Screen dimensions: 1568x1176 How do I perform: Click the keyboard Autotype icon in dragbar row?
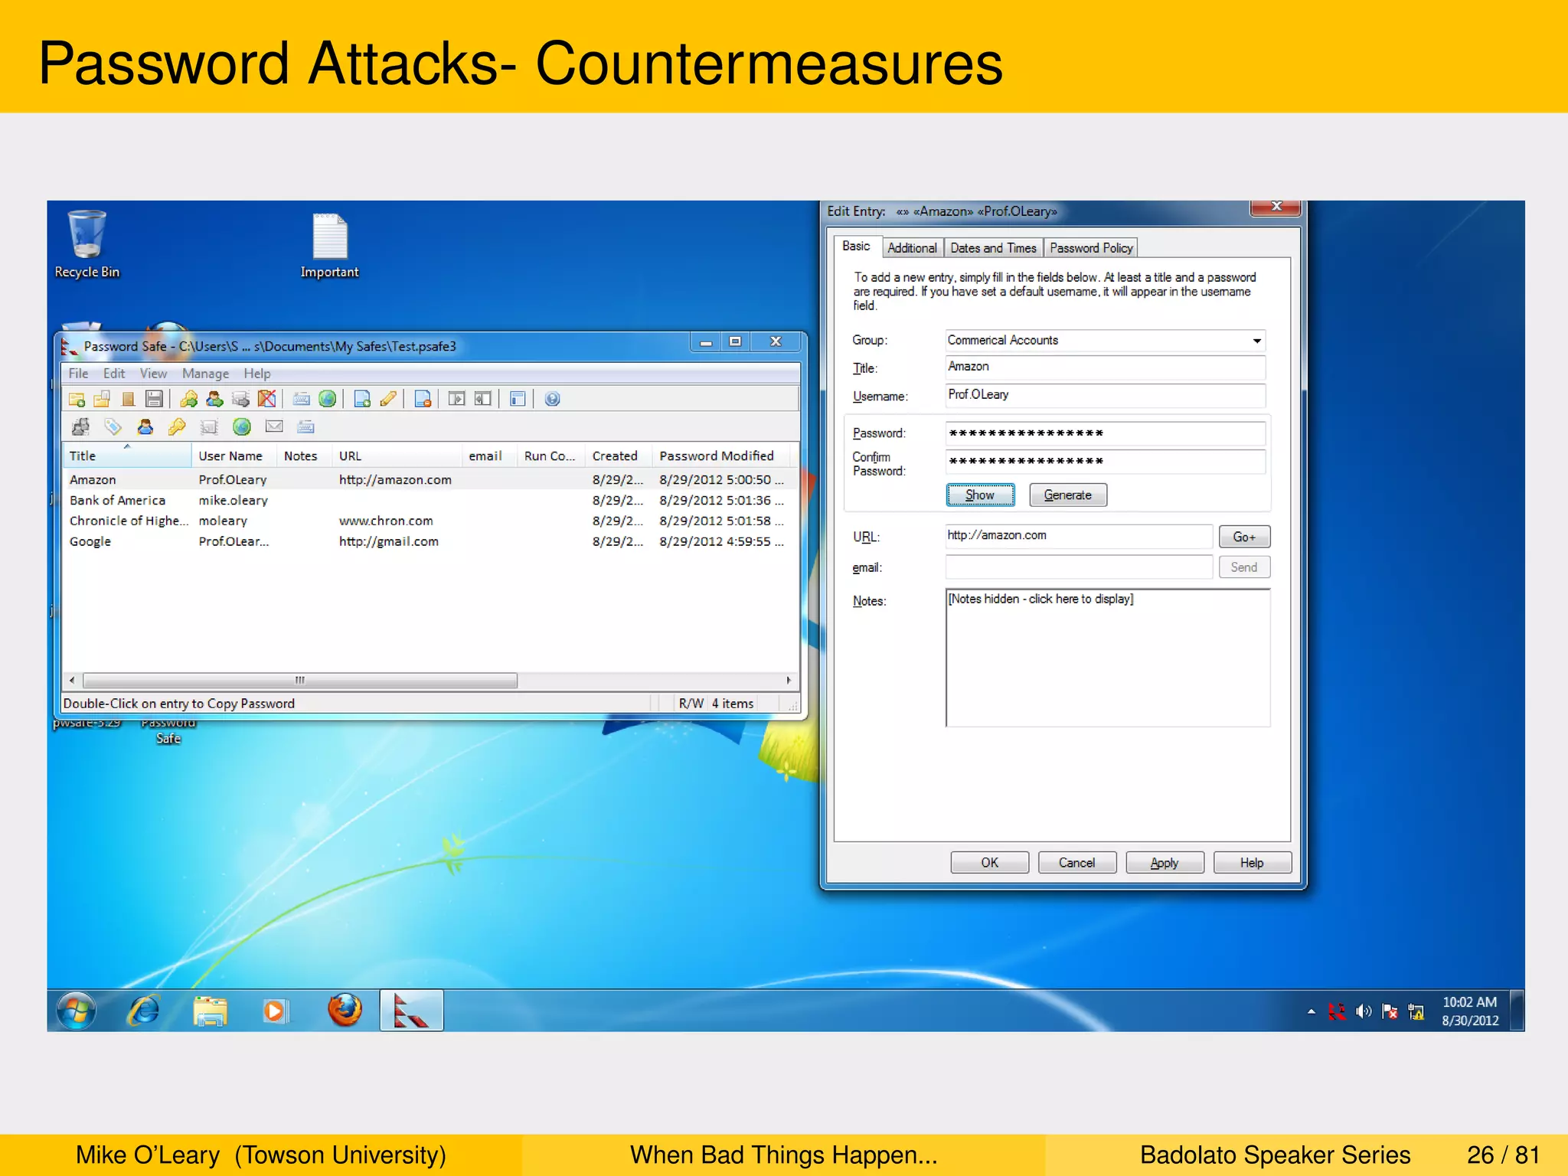[x=306, y=427]
